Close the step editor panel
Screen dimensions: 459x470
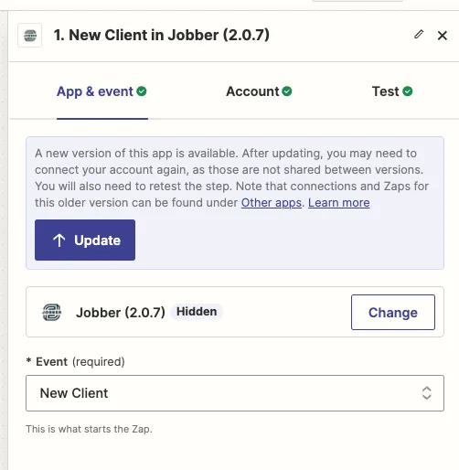tap(443, 36)
